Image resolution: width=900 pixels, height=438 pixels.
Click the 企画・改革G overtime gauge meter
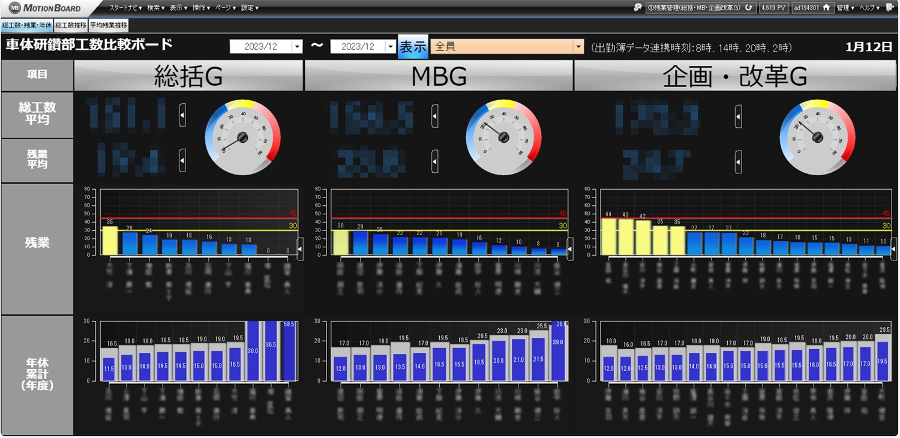click(817, 138)
